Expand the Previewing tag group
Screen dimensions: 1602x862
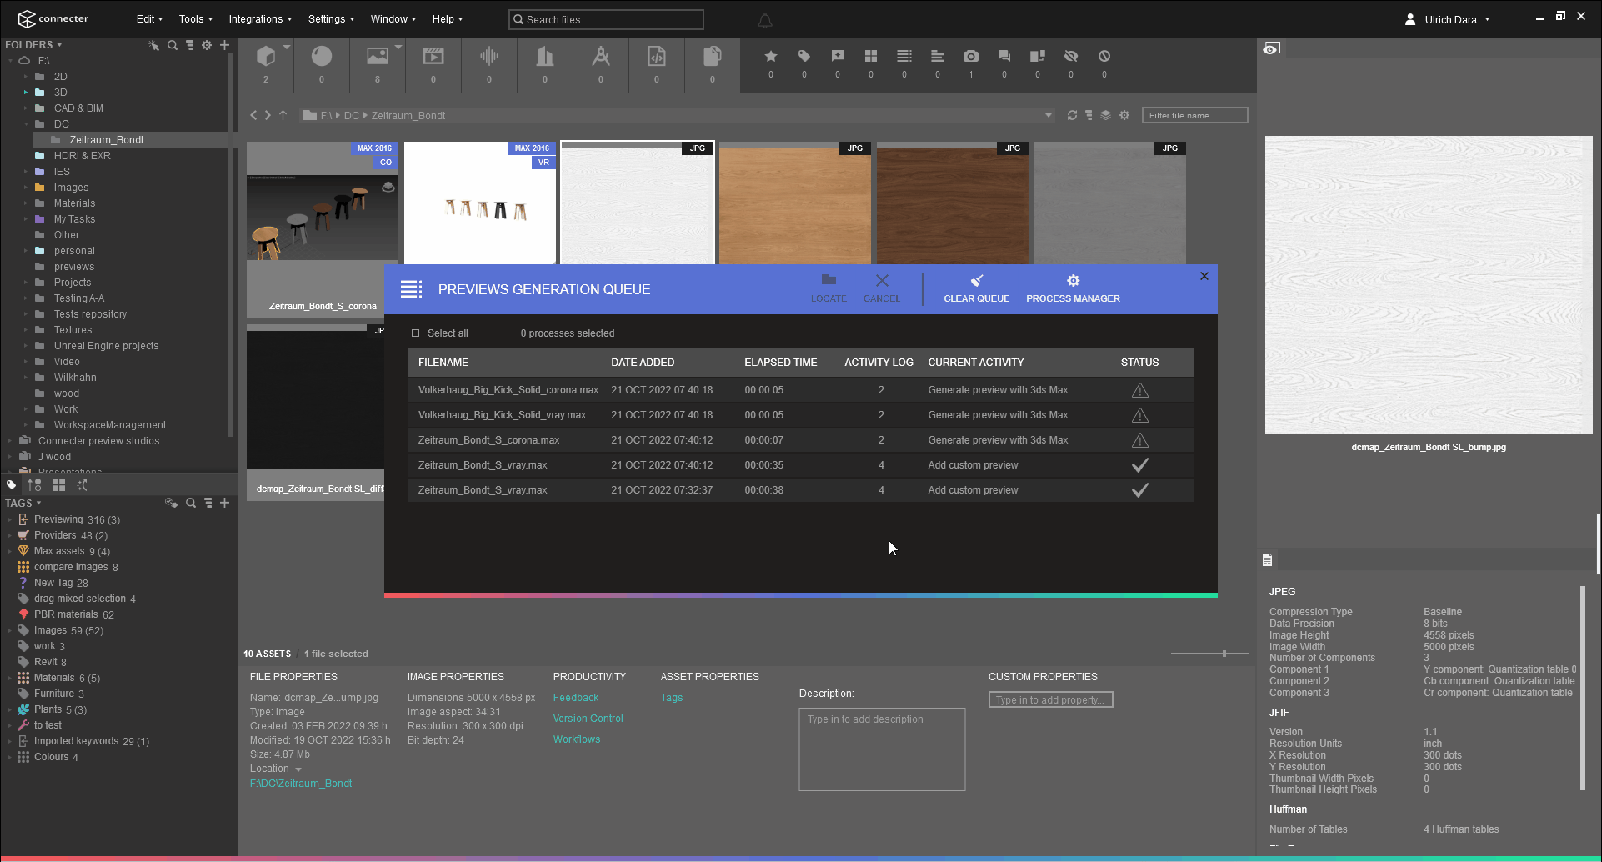10,519
